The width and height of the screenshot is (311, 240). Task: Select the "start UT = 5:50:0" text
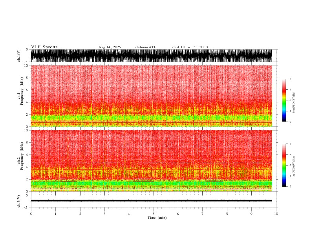tap(190, 47)
